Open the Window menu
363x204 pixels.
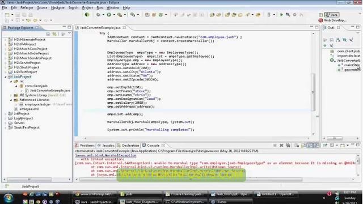(x=112, y=7)
